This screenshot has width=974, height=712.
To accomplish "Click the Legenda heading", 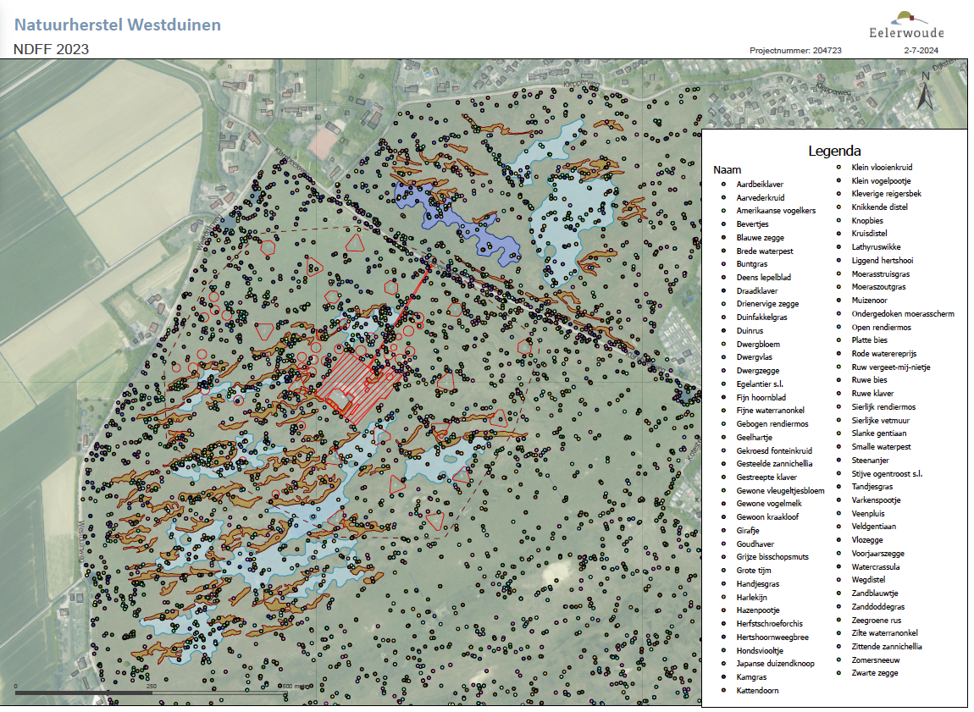I will (x=834, y=151).
